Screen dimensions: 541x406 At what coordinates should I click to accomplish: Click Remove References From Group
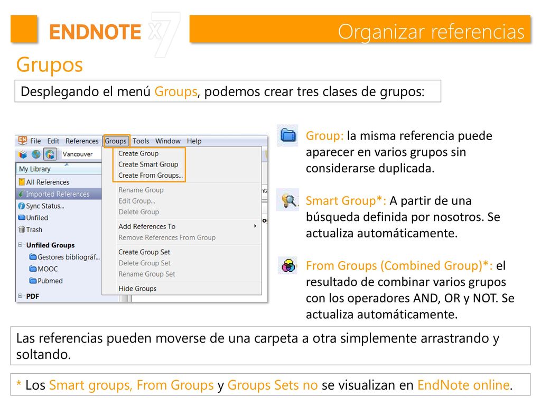(x=167, y=237)
